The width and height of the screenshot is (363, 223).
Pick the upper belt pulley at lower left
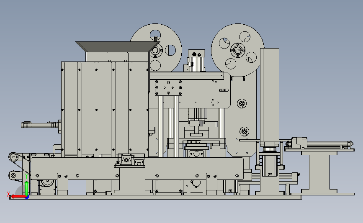(13, 157)
